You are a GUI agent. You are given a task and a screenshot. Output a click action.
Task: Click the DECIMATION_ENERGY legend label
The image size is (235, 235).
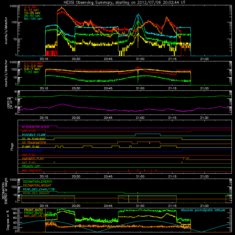[38, 182]
